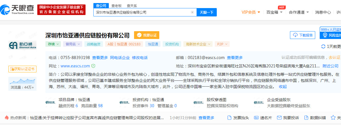Viewport: 341px width, 125px height.
Task: Click the verified shield icon next to www.eascs.com
Action: click(x=93, y=66)
